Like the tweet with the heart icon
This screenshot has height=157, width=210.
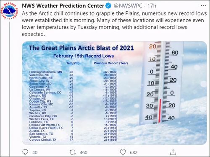123,152
